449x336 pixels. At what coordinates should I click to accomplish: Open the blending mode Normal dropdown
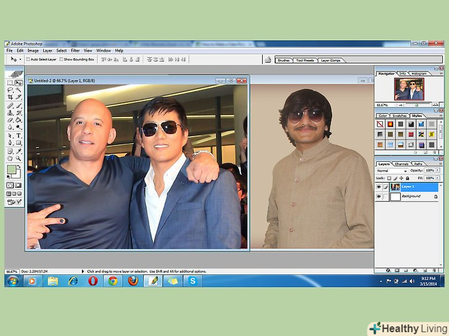pyautogui.click(x=392, y=171)
